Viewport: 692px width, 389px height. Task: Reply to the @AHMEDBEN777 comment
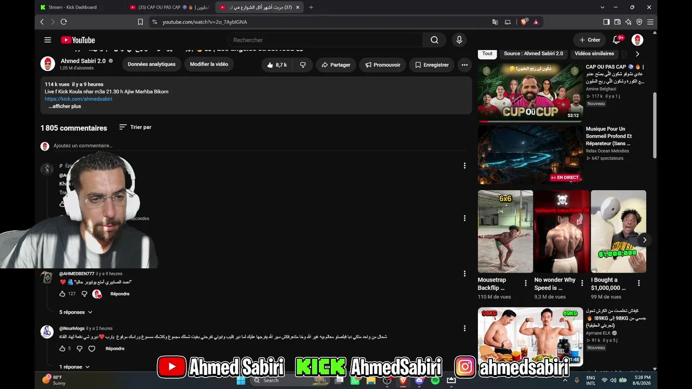120,294
